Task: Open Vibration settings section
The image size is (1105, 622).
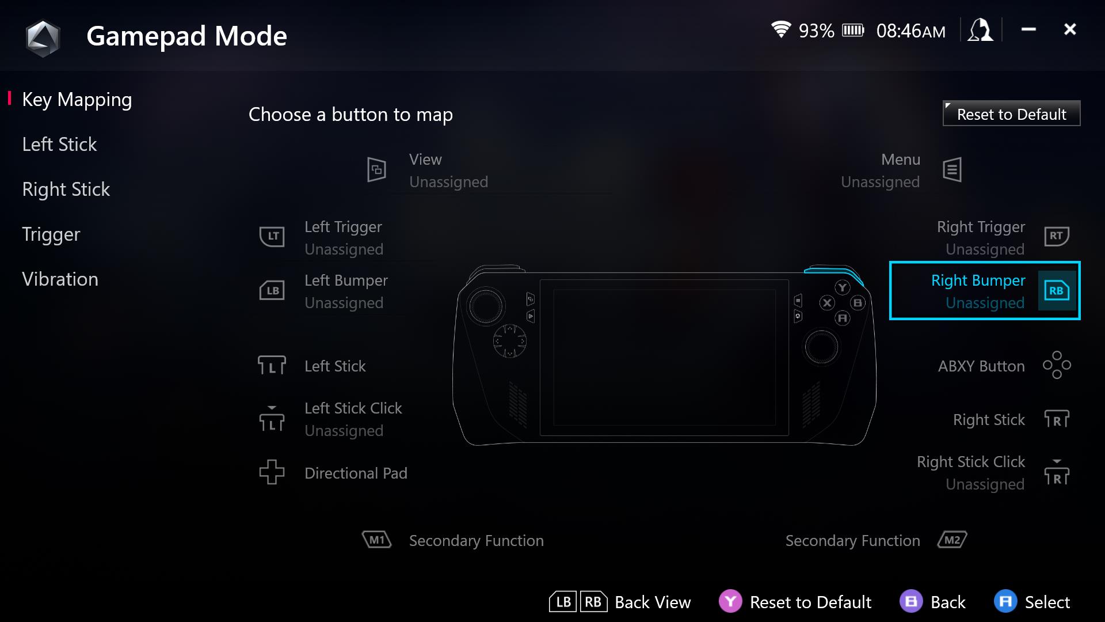Action: (59, 279)
